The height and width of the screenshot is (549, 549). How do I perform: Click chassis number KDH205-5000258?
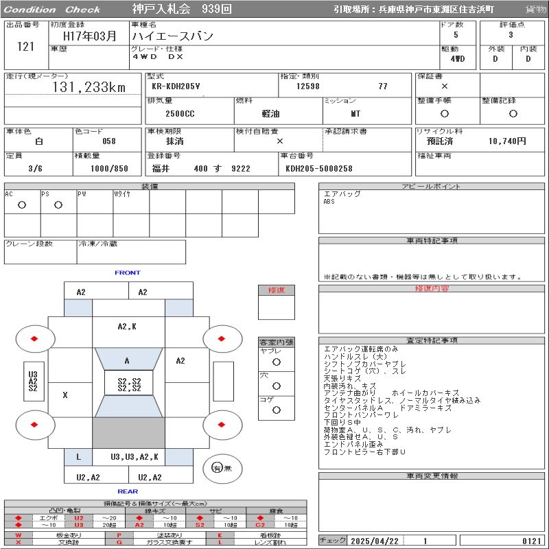pyautogui.click(x=319, y=169)
